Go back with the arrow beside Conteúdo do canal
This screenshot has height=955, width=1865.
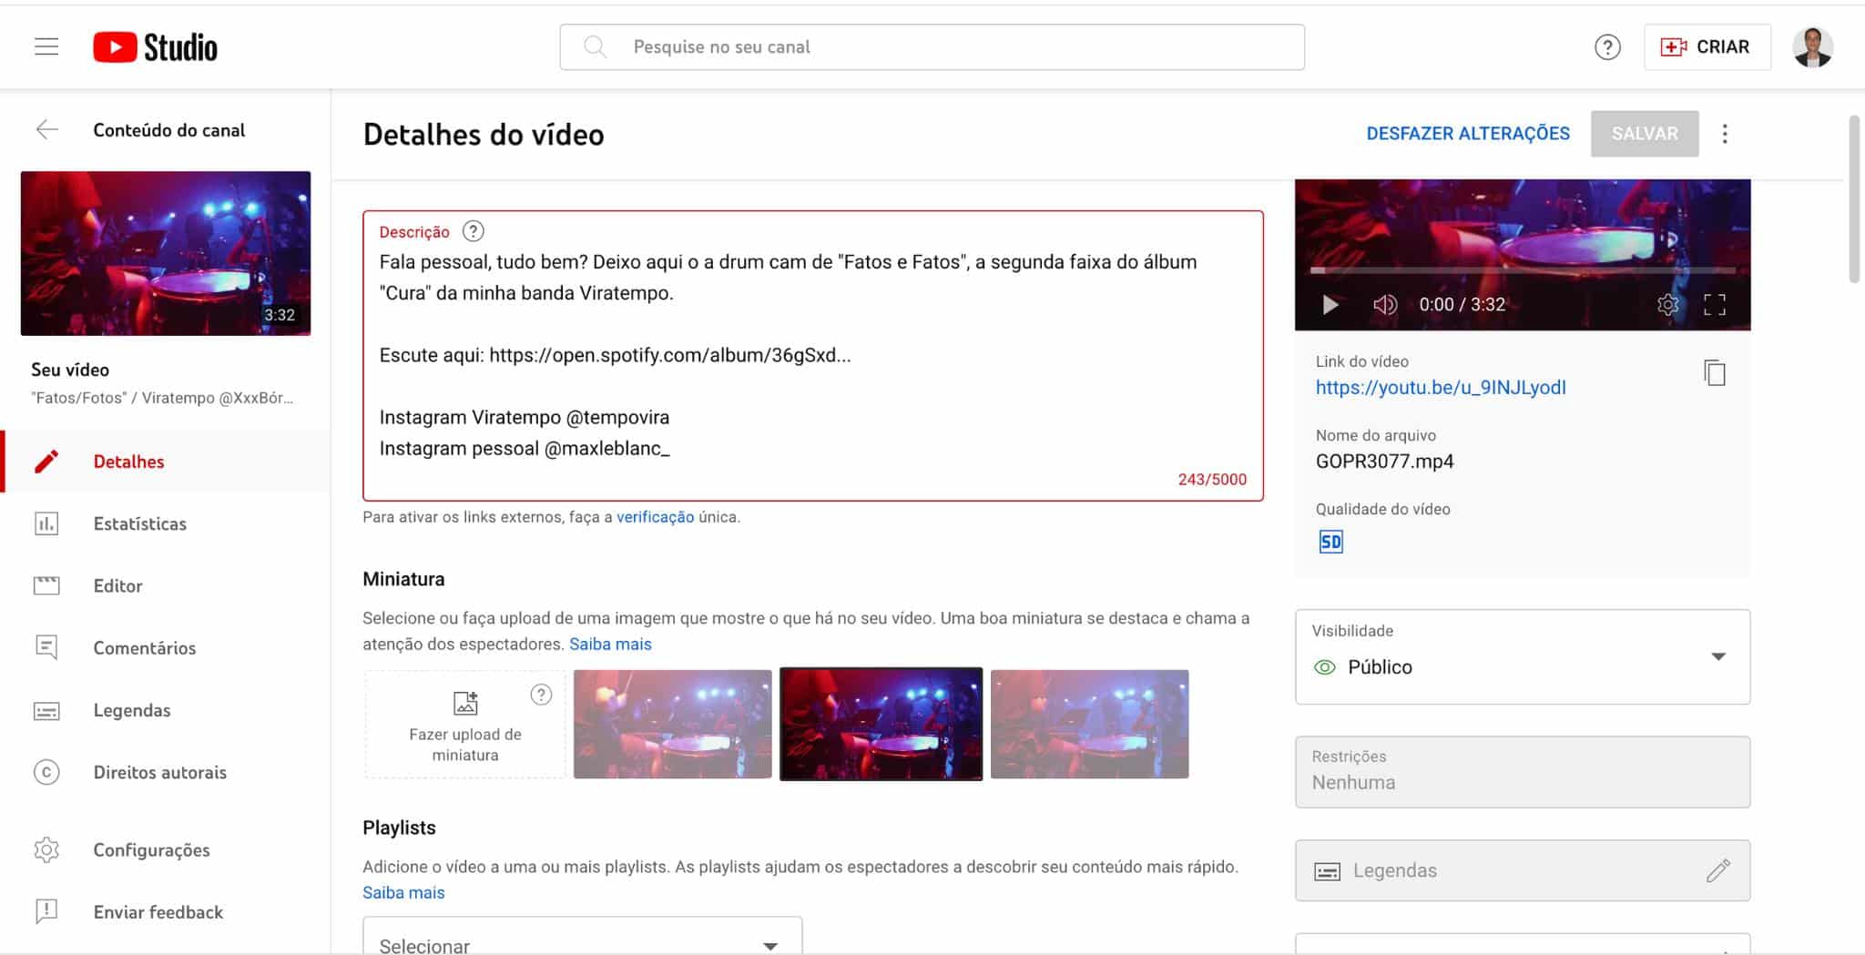pyautogui.click(x=46, y=130)
